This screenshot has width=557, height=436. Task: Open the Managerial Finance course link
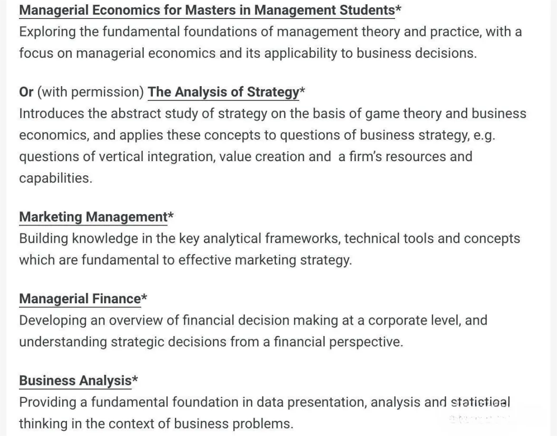click(80, 299)
